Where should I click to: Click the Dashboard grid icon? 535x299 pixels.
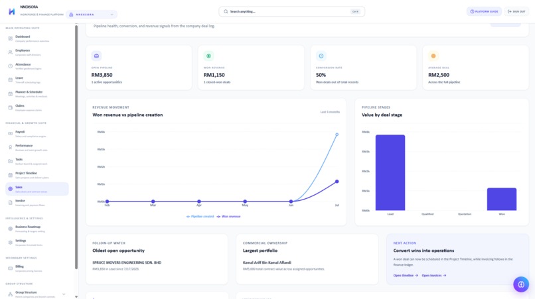pyautogui.click(x=10, y=38)
